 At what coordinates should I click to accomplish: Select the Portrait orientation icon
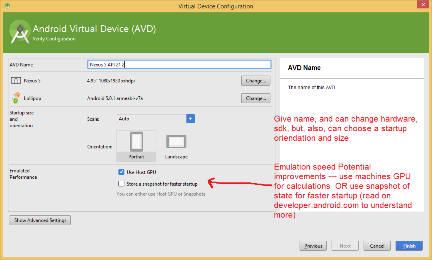click(x=136, y=142)
